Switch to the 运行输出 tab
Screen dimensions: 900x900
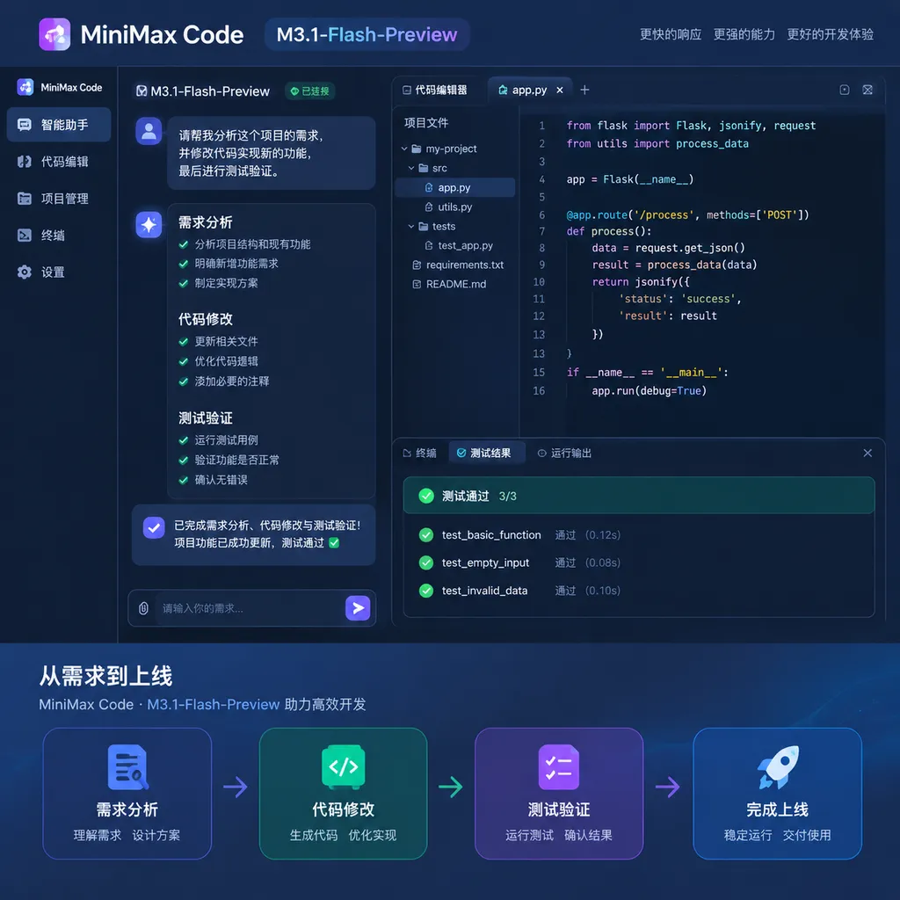point(565,453)
